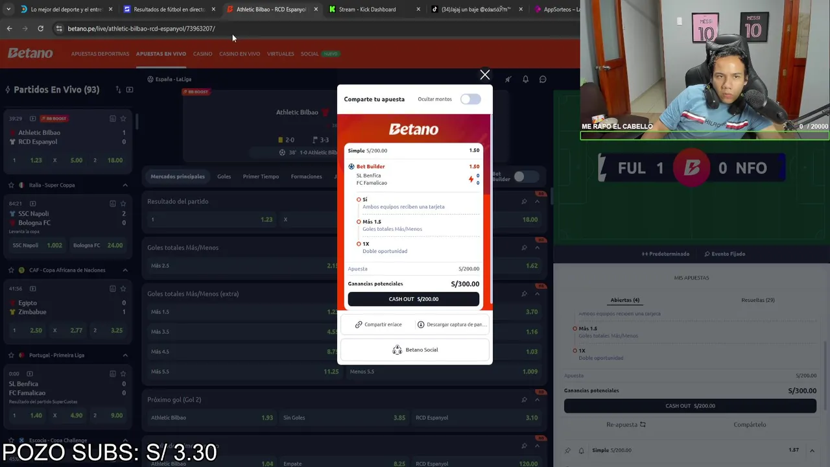Screen dimensions: 830x467
Task: Close the Comparte tu apuesta dialog
Action: tap(484, 75)
